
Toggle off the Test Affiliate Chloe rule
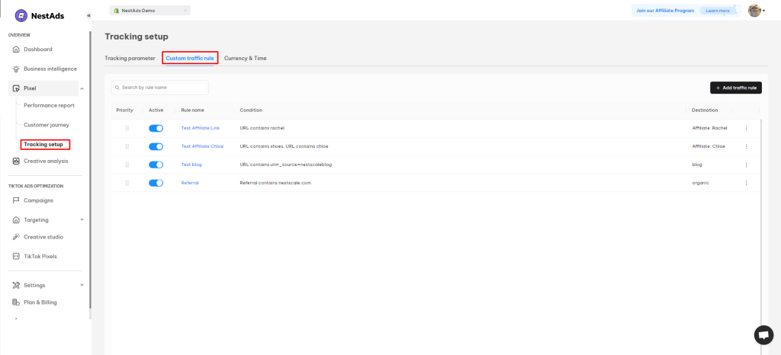tap(156, 147)
